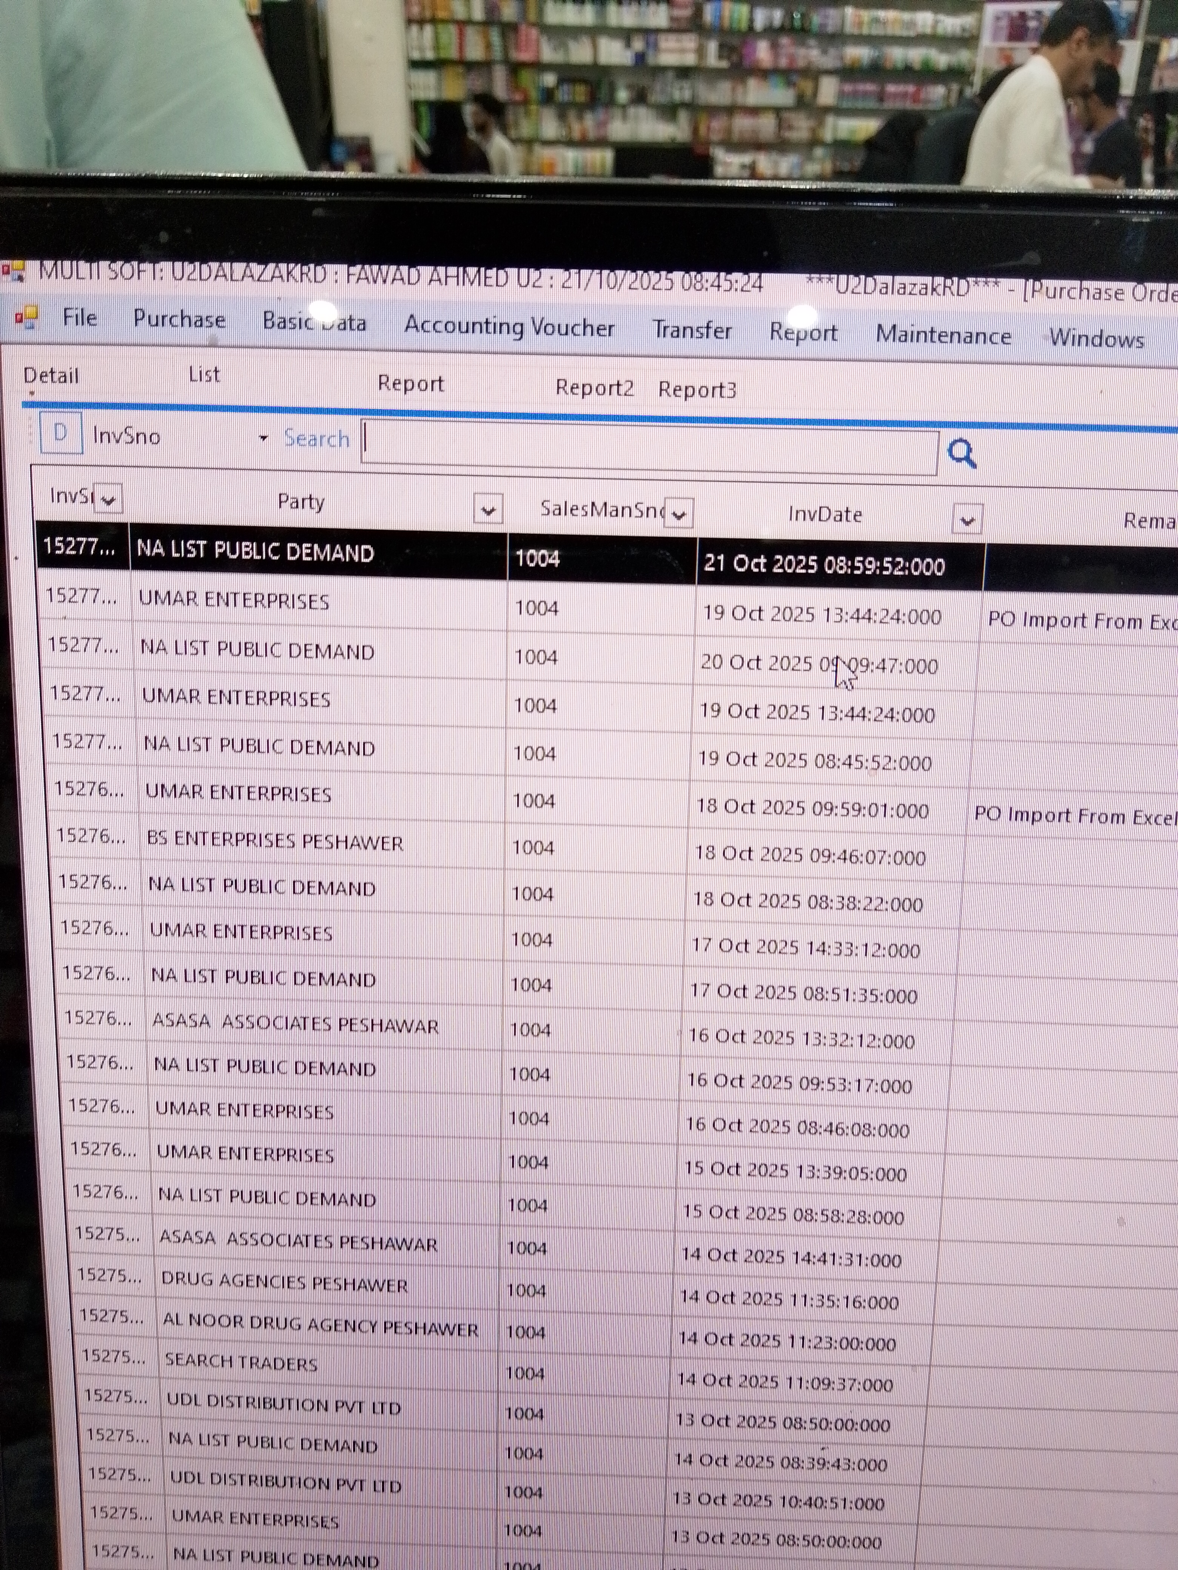
Task: Open the Report3 tab
Action: [697, 389]
